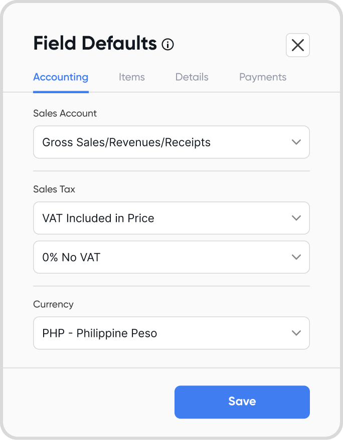Click the Sales Tax label
This screenshot has height=440, width=343.
click(x=54, y=189)
